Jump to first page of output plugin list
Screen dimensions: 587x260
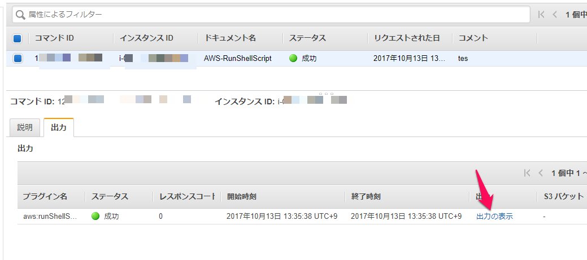click(x=527, y=173)
